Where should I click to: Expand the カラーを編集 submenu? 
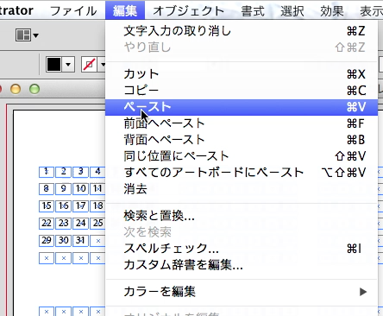(242, 292)
